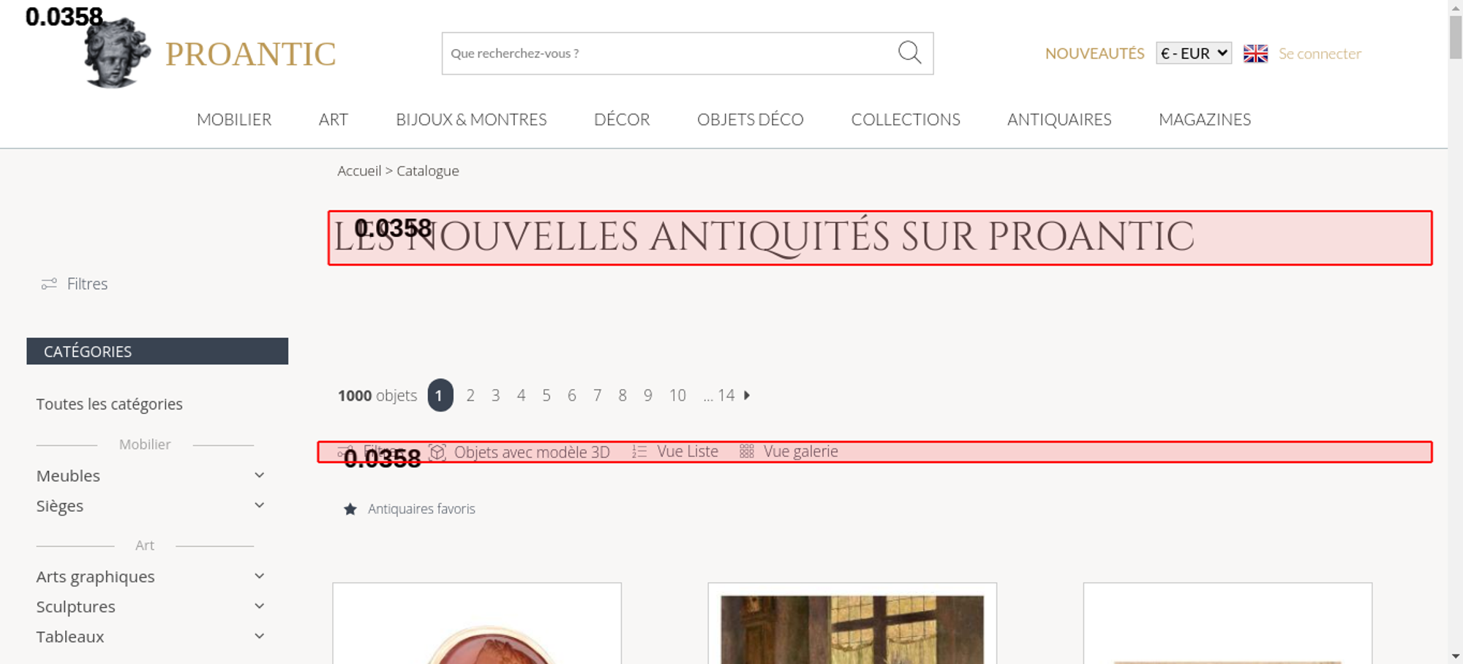Switch language via the UK flag icon
The width and height of the screenshot is (1463, 664).
(x=1255, y=53)
